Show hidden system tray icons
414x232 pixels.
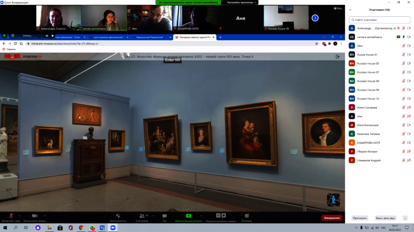click(x=356, y=228)
